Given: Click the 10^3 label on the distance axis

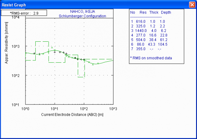Looking at the screenshot, I should (113, 108).
